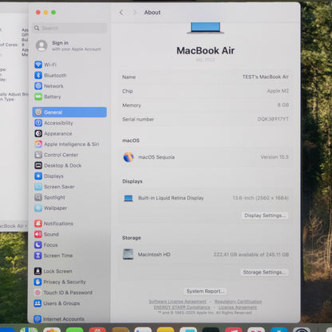Screen dimensions: 332x332
Task: Open Apple Intelligence & Siri settings
Action: click(69, 144)
